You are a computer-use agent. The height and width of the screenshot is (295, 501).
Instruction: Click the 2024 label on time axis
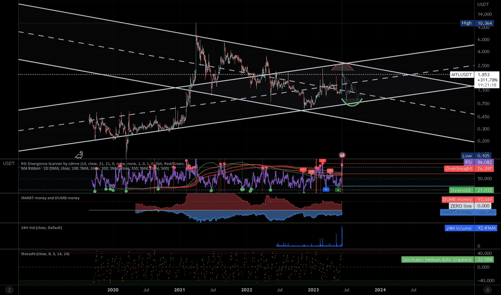click(380, 290)
